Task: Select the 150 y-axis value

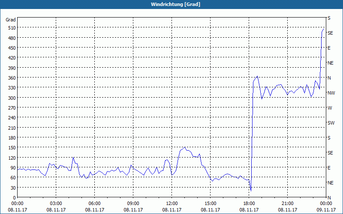Action: point(12,148)
